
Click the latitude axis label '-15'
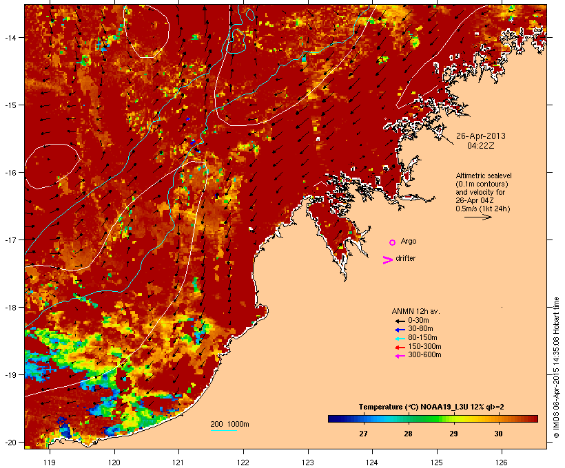pos(10,105)
